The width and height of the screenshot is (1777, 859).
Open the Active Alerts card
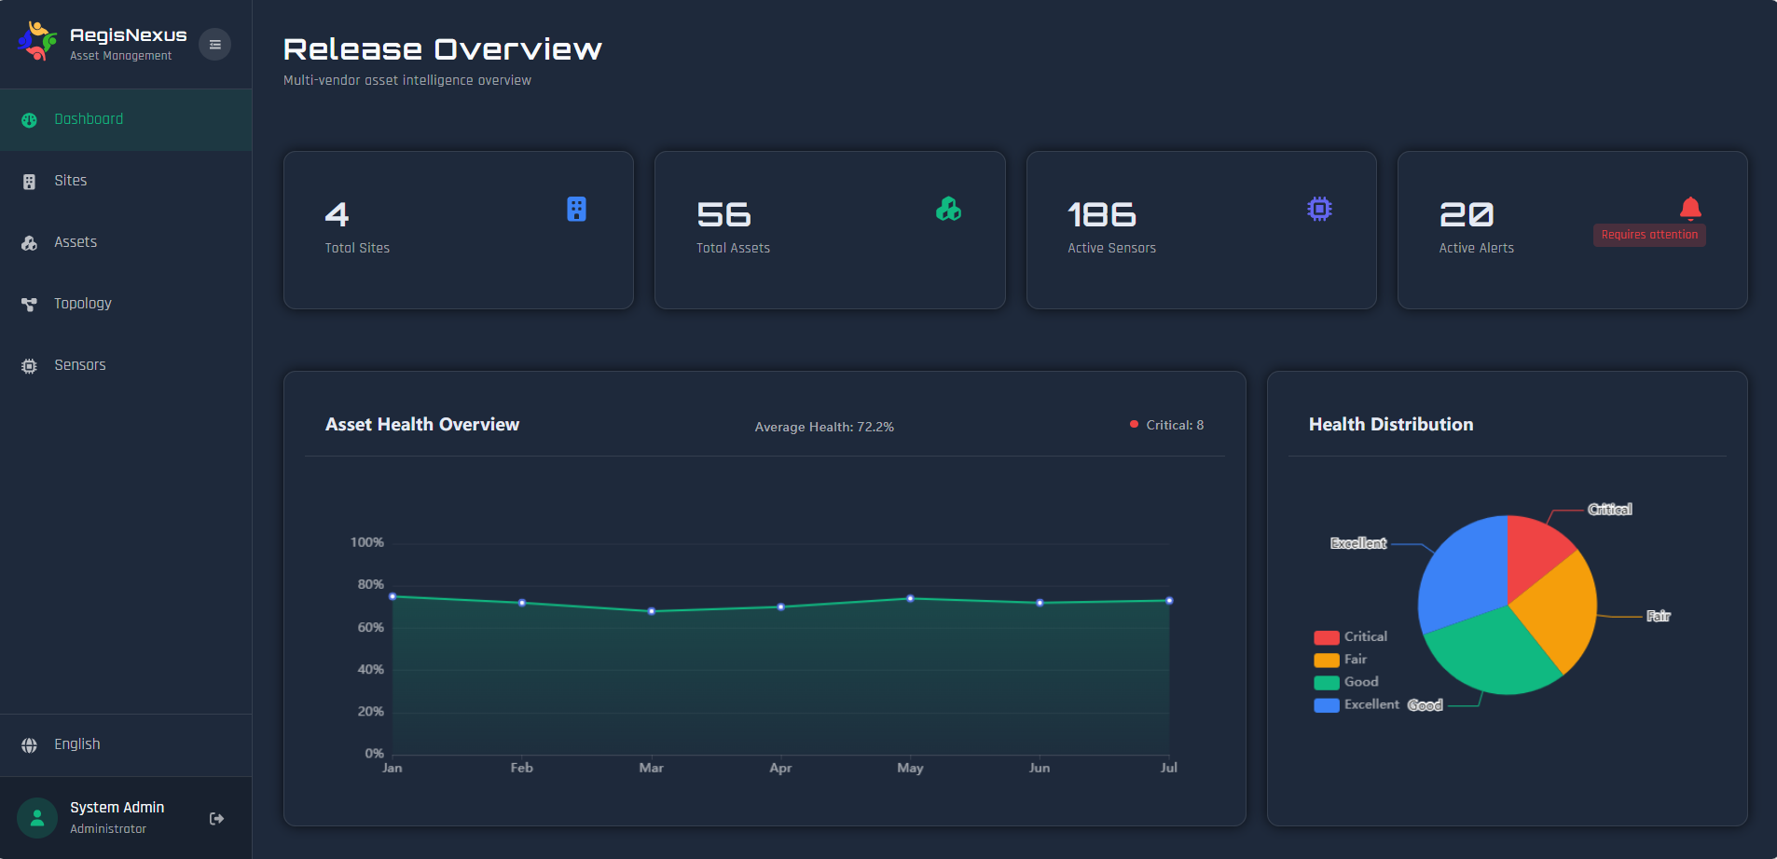pyautogui.click(x=1572, y=230)
